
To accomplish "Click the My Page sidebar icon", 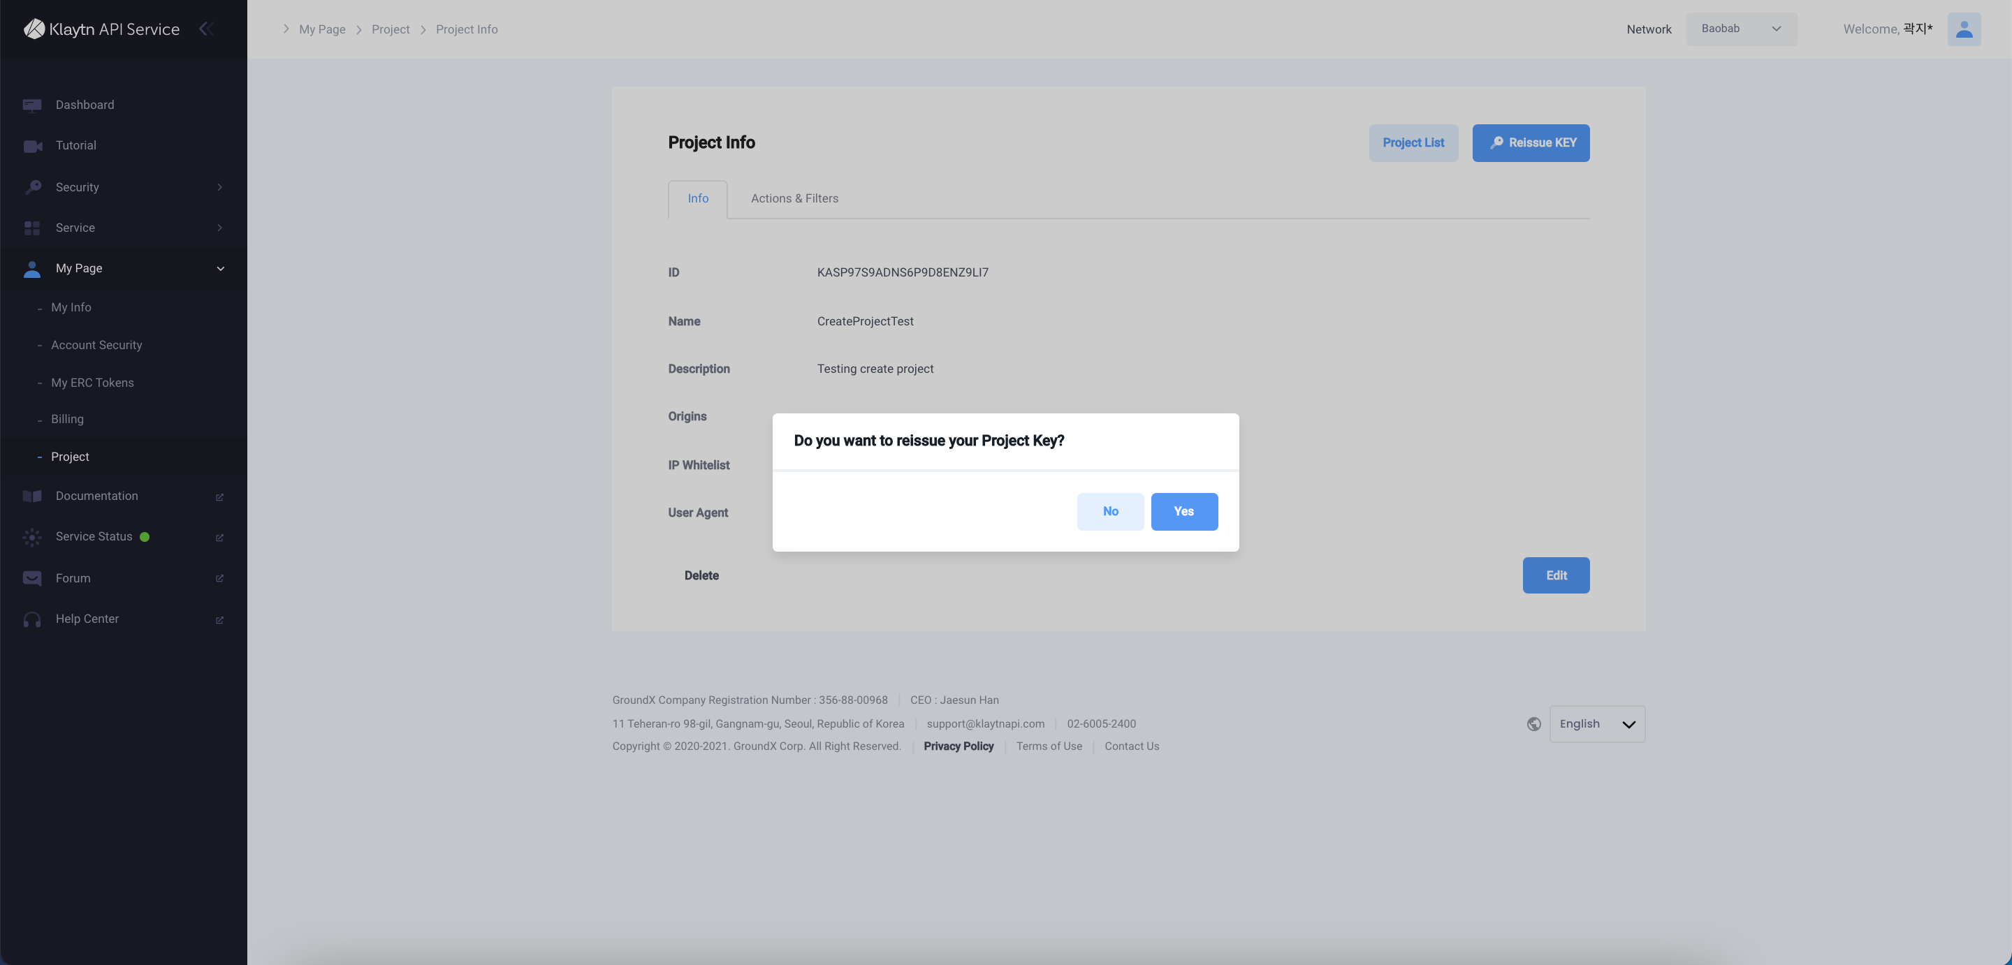I will pos(31,268).
